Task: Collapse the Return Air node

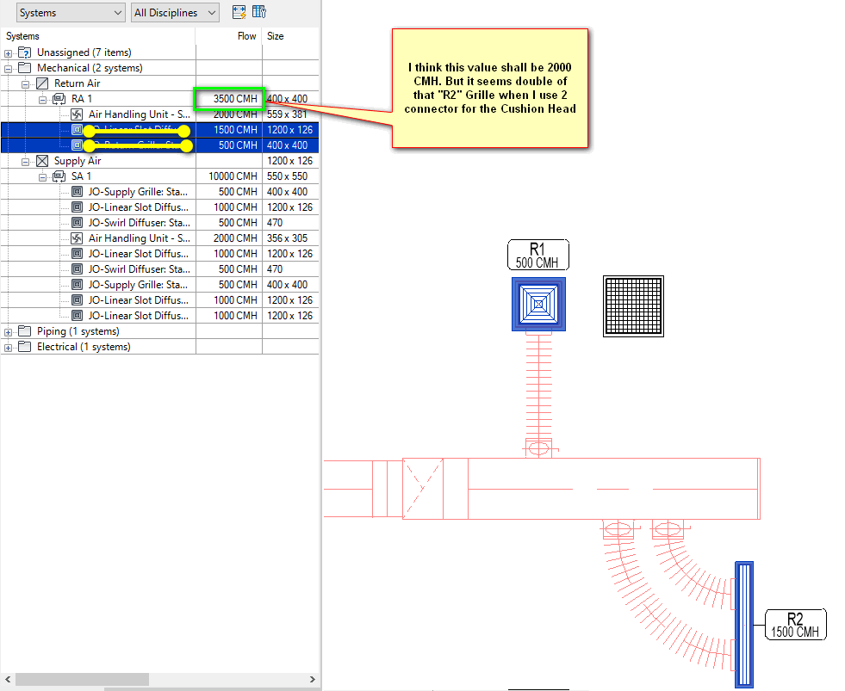Action: tap(25, 84)
